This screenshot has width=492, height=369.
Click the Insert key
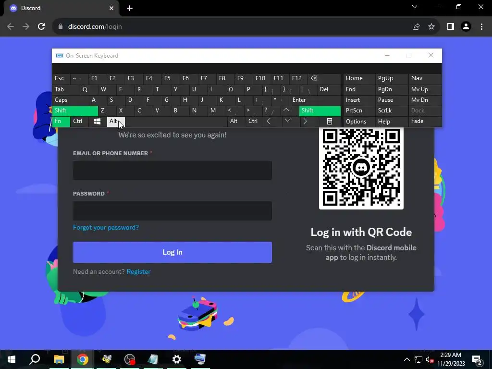(359, 100)
